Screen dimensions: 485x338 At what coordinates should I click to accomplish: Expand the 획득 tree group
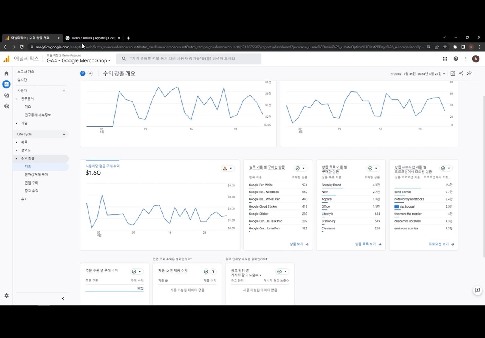point(16,142)
